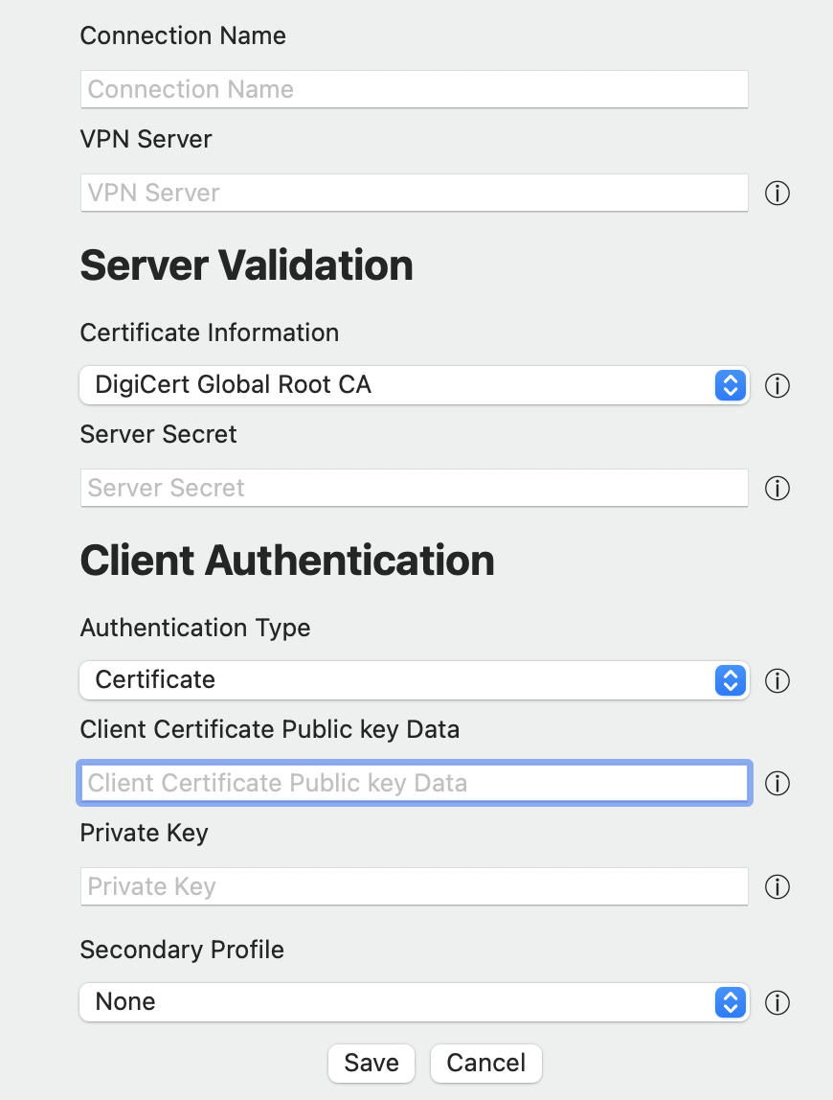This screenshot has width=833, height=1100.
Task: Focus the Connection Name text field
Action: [415, 89]
